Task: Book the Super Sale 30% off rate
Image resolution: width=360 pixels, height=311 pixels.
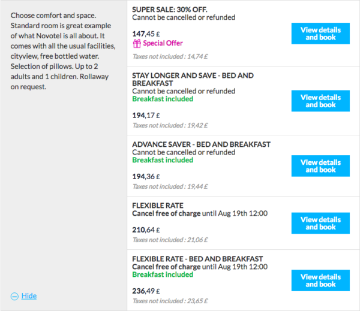Action: [320, 34]
